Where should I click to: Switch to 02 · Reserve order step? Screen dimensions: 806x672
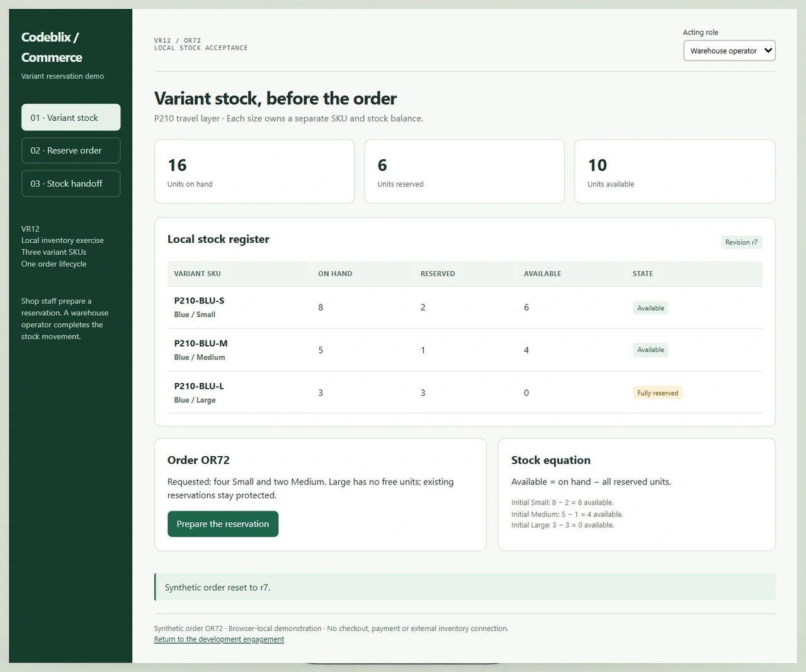(x=71, y=150)
